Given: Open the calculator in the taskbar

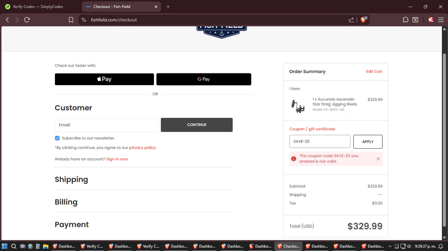Looking at the screenshot, I should point(38,246).
